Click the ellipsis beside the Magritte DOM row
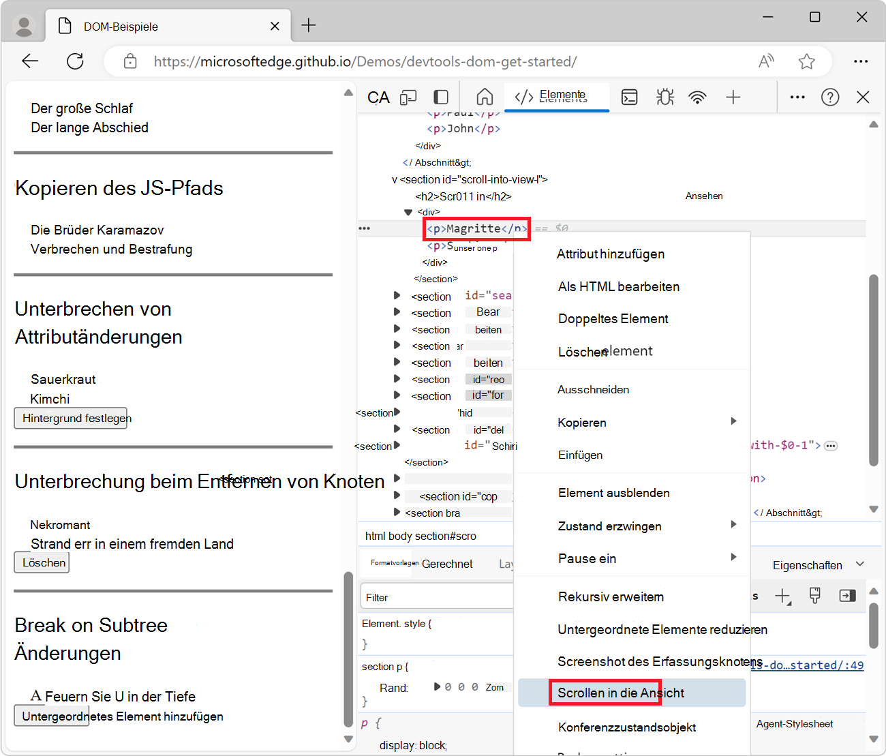 click(365, 228)
